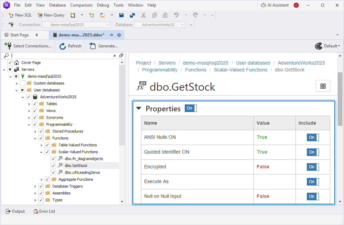The image size is (344, 225).
Task: Click Generate documentation button
Action: pos(103,46)
